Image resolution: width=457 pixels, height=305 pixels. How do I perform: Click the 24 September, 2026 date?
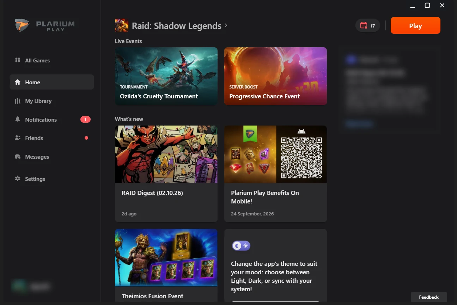click(252, 214)
